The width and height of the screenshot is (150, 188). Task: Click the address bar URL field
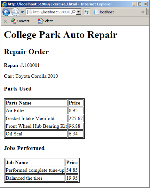[x=51, y=12]
